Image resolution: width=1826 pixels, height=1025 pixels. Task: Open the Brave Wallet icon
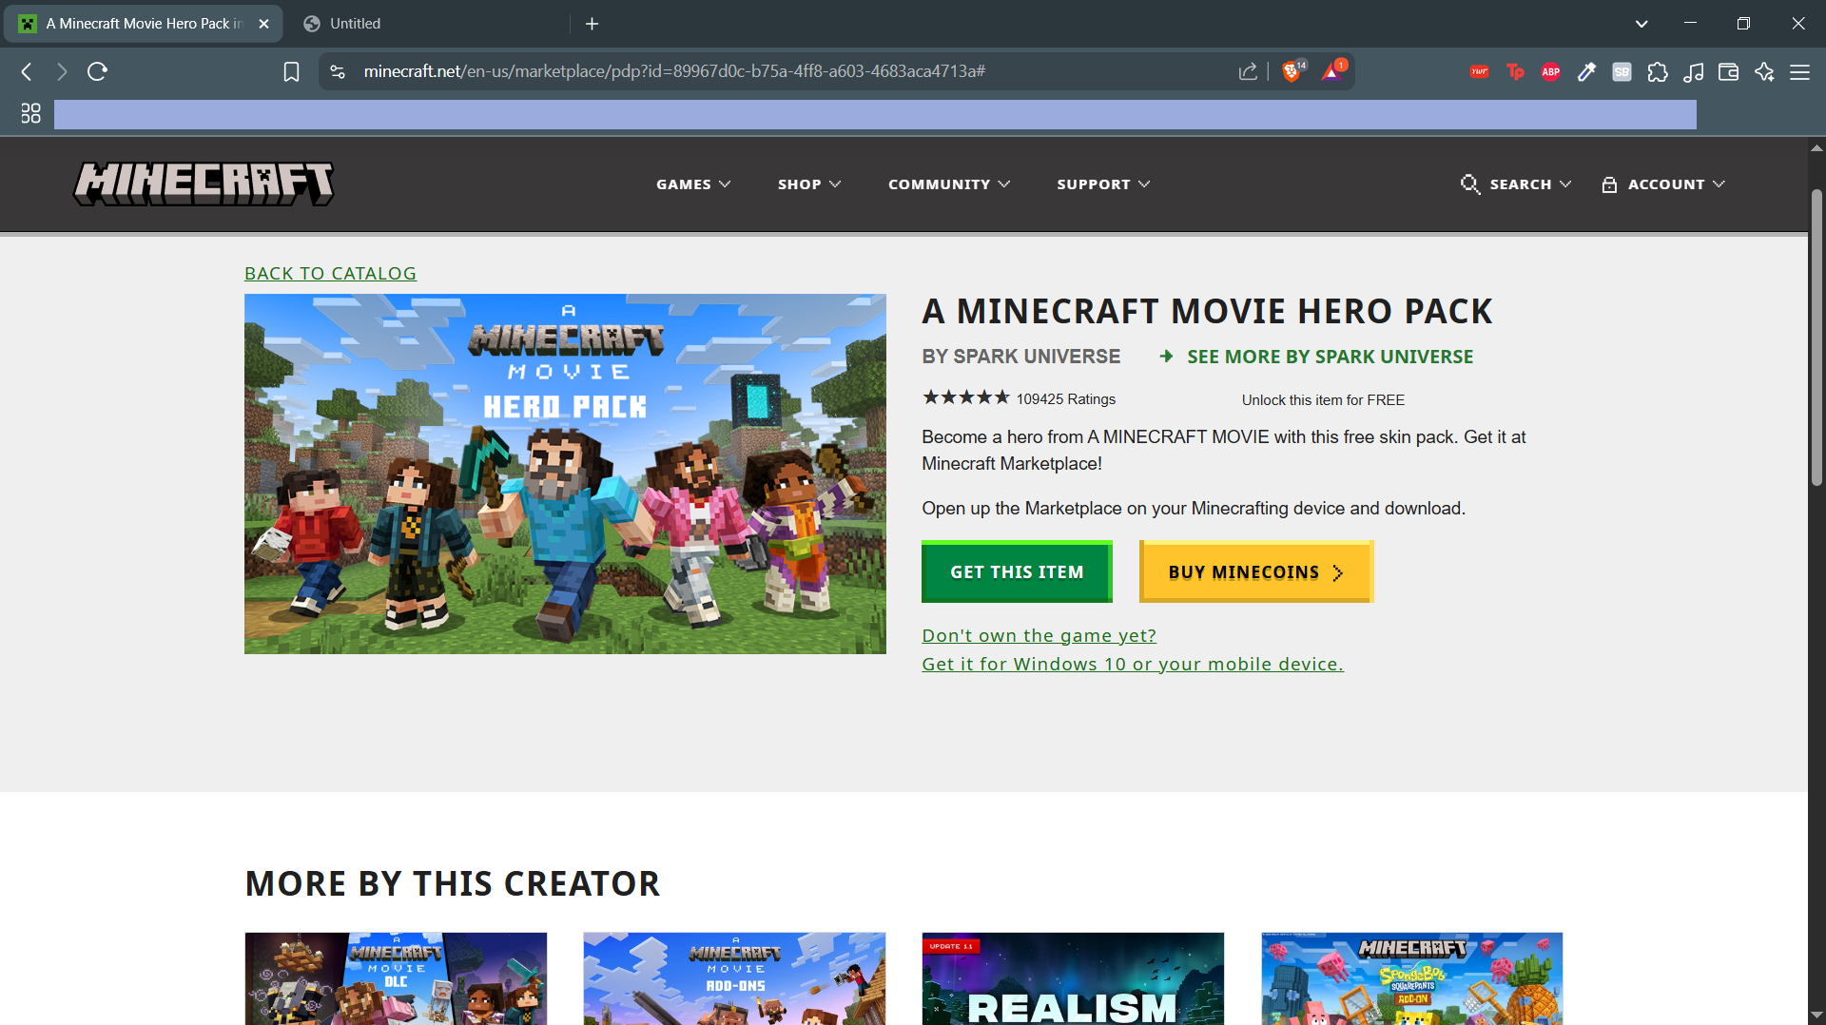pos(1729,71)
